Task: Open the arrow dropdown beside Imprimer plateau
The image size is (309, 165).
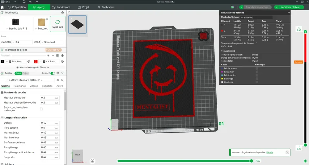Action: click(276, 7)
